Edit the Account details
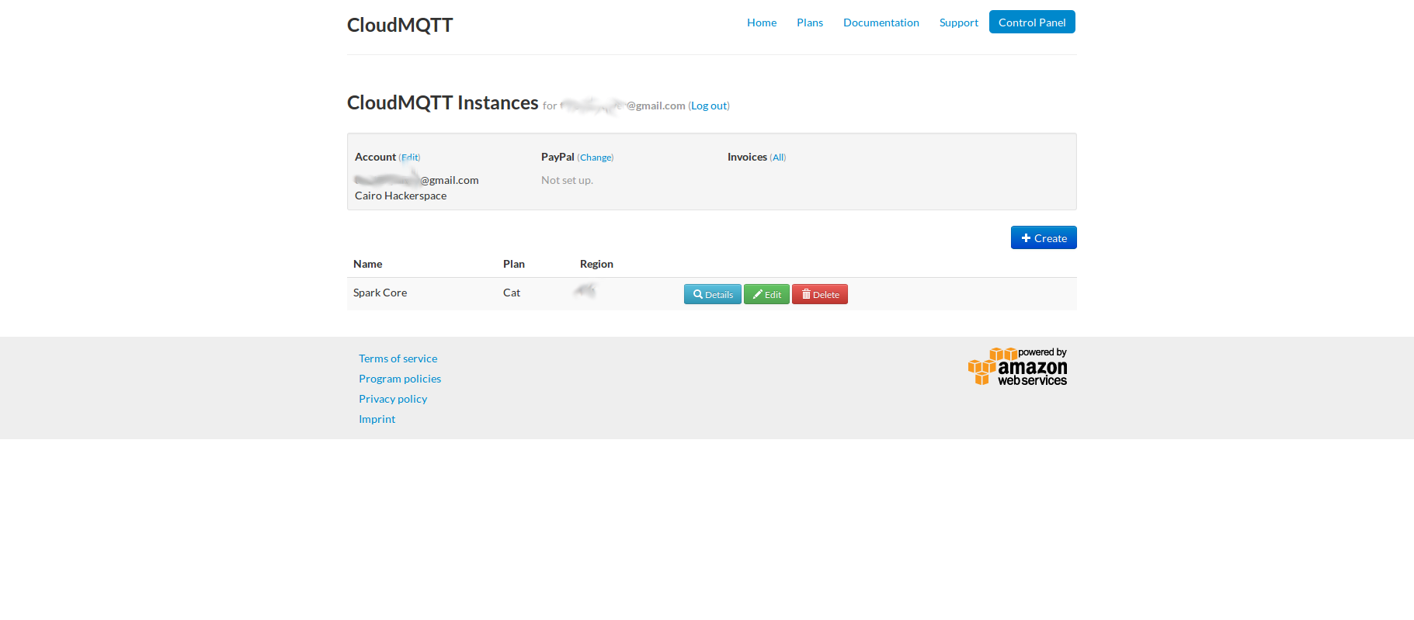Image resolution: width=1414 pixels, height=620 pixels. point(410,158)
